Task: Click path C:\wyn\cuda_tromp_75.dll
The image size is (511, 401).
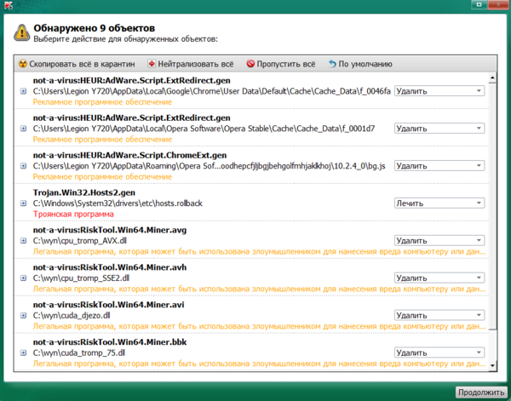Action: pyautogui.click(x=79, y=352)
